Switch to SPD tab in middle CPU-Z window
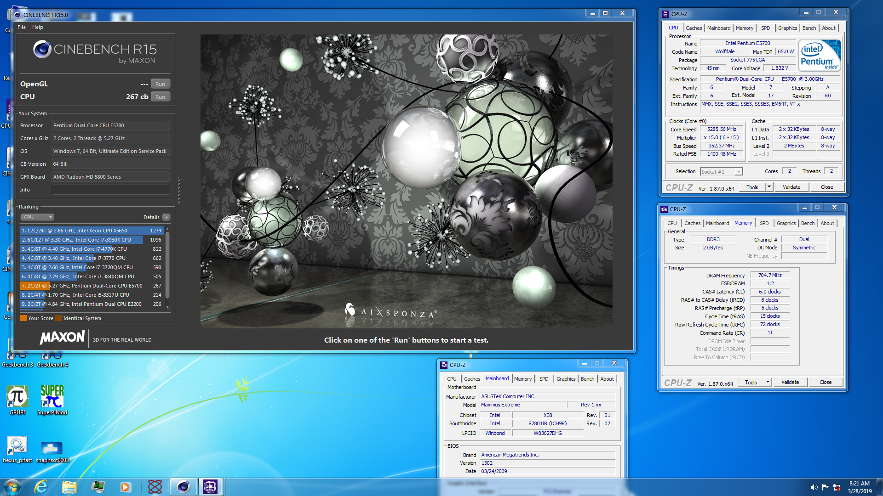 point(764,223)
